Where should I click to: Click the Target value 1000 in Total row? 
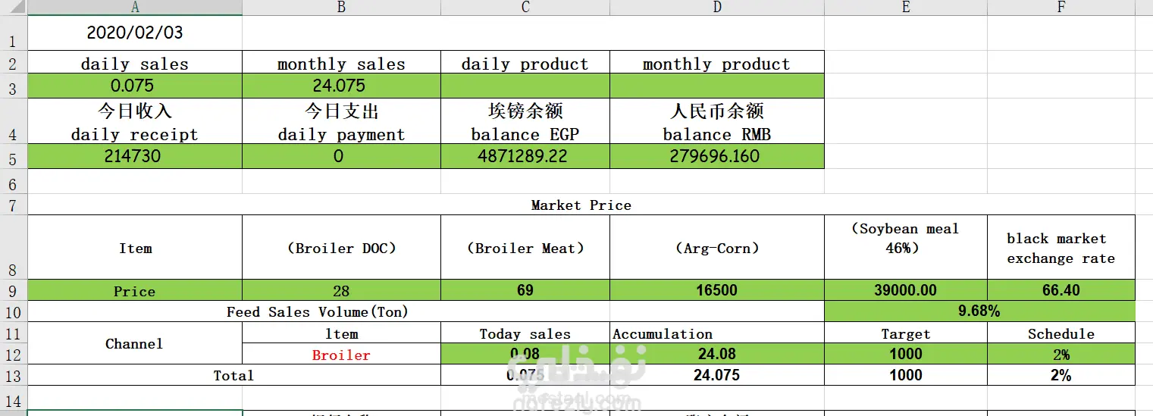pos(906,375)
